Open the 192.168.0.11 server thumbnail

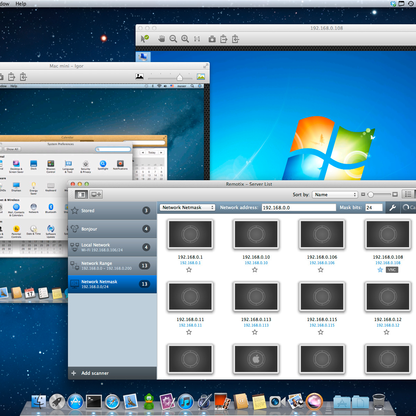(x=190, y=297)
